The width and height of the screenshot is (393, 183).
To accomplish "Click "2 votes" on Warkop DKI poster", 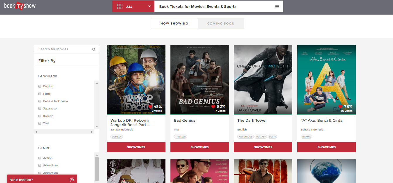I will click(x=157, y=111).
